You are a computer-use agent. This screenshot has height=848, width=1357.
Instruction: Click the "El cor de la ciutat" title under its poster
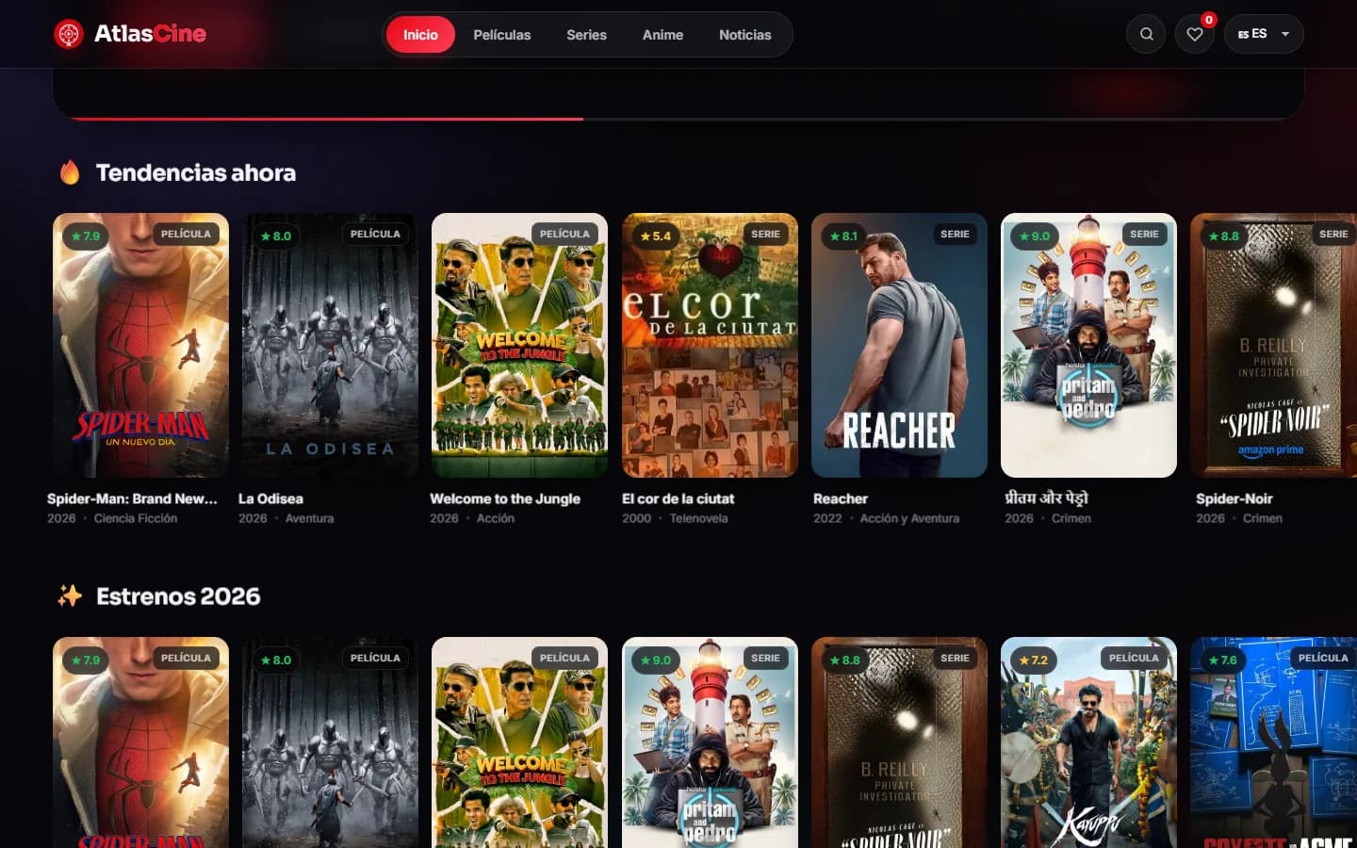(x=678, y=498)
